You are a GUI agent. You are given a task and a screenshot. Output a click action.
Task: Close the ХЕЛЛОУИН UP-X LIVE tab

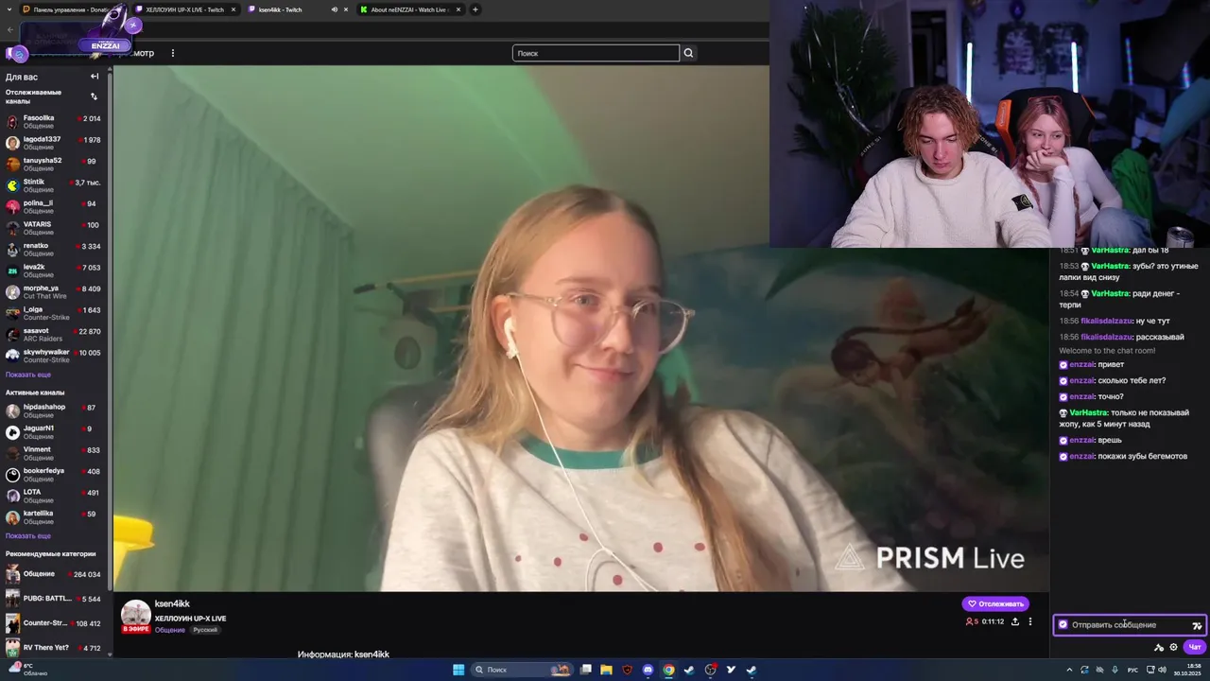[x=233, y=9]
